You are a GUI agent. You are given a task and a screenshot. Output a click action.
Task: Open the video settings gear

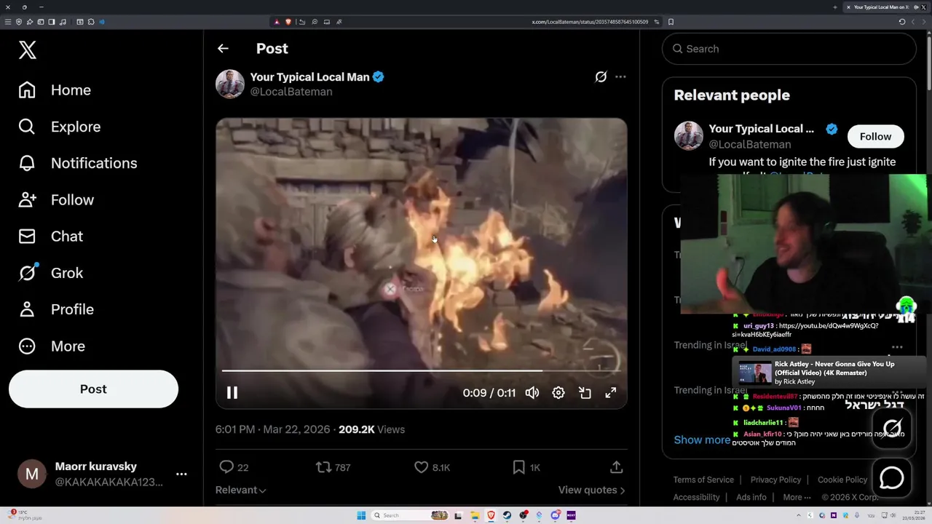coord(558,393)
